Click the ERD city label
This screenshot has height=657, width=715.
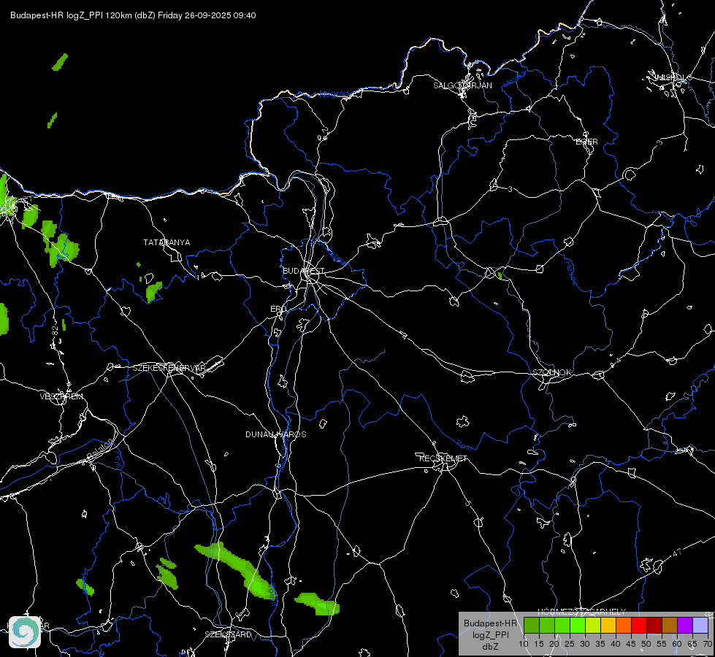(278, 309)
